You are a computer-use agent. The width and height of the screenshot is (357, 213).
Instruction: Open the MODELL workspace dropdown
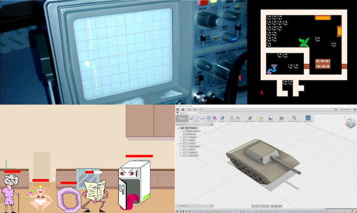(182, 119)
